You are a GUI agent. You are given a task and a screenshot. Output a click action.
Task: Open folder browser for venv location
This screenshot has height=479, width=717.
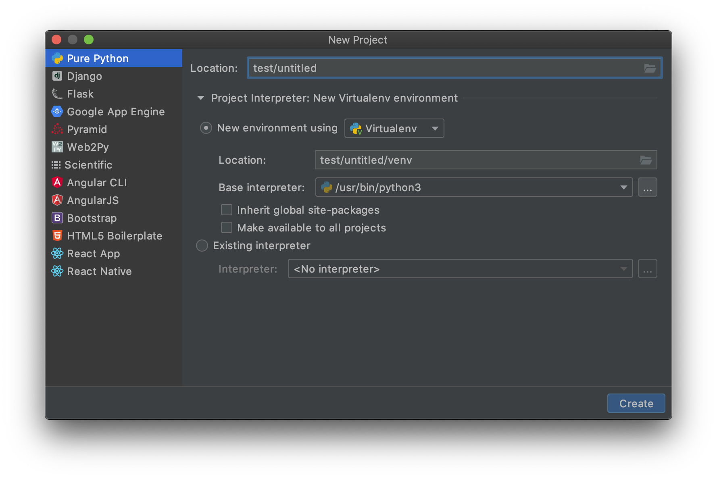coord(646,160)
